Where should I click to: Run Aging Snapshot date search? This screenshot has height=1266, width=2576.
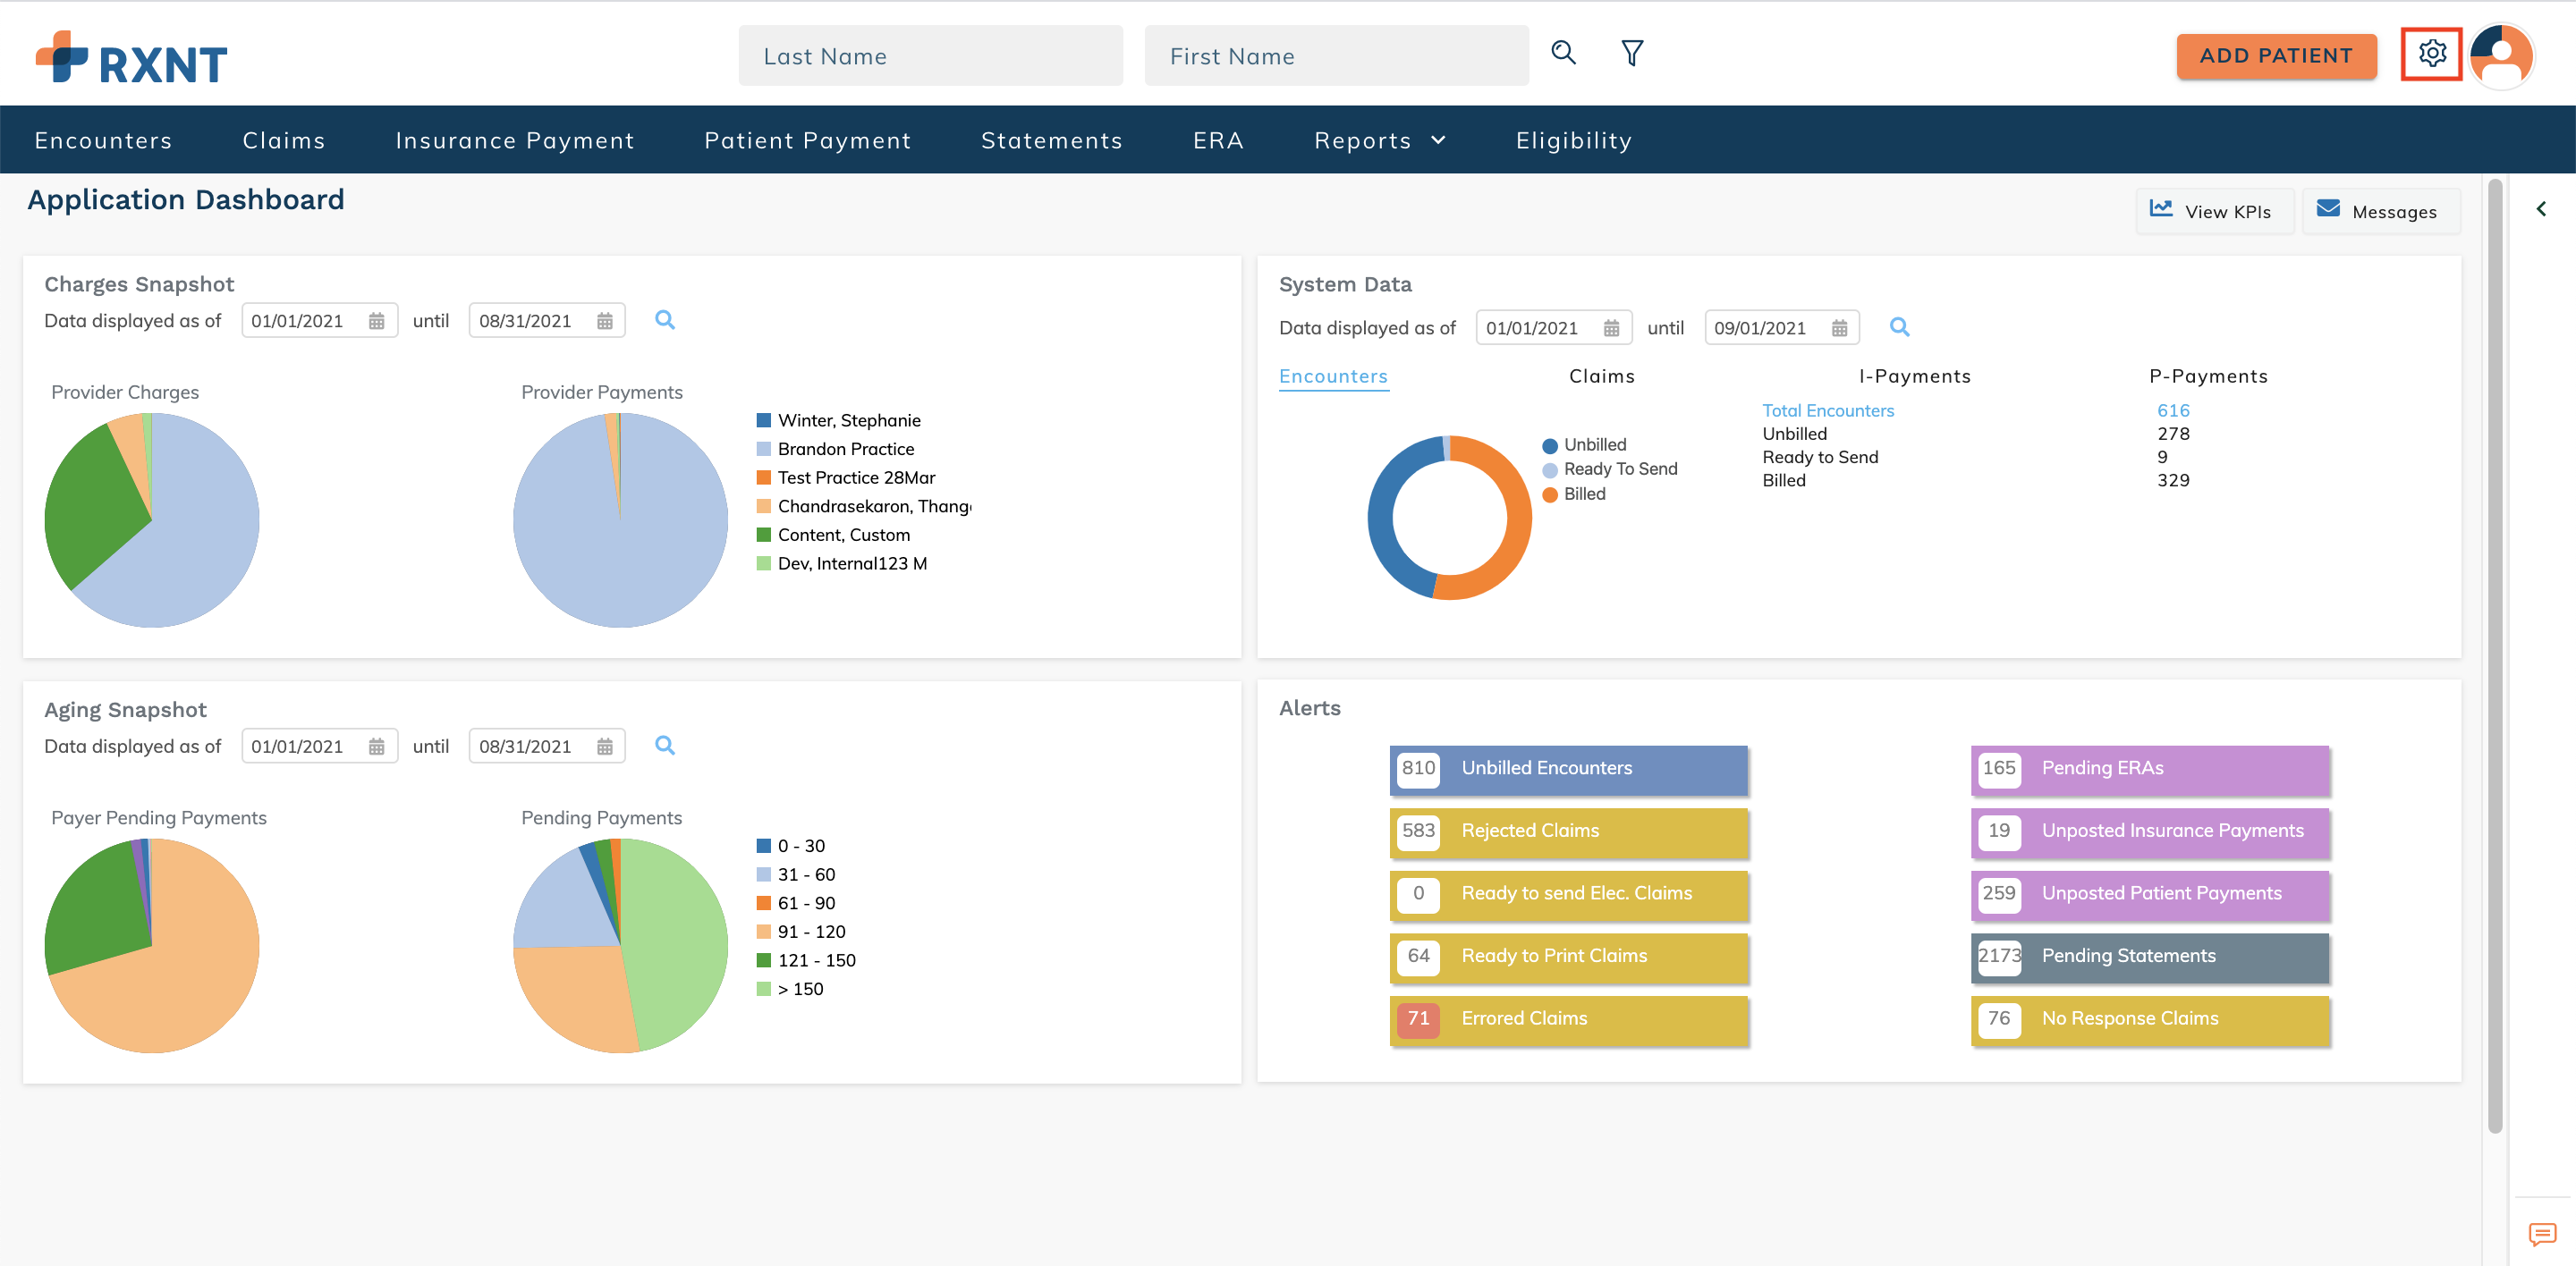pos(665,746)
